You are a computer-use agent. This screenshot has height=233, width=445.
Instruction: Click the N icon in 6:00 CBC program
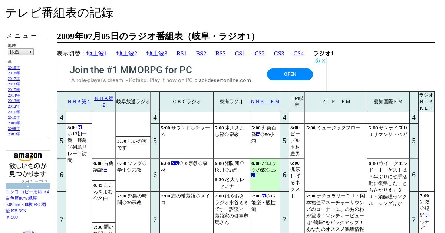[173, 163]
